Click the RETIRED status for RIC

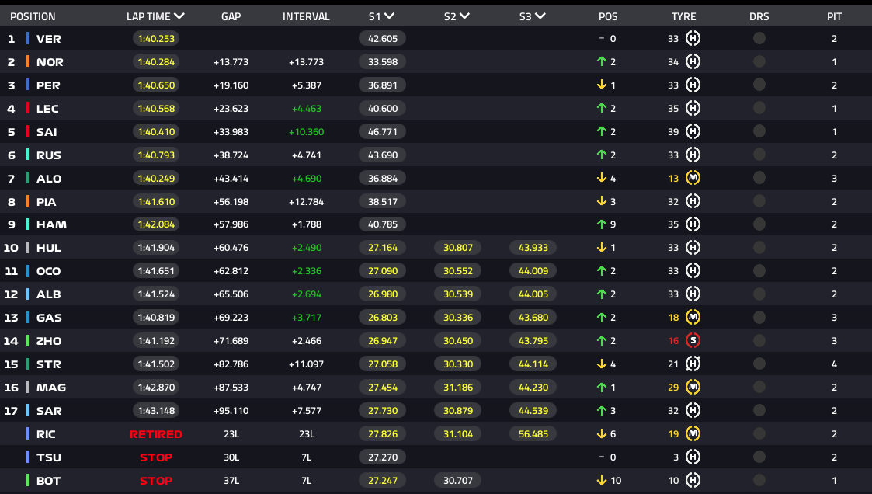(x=155, y=434)
